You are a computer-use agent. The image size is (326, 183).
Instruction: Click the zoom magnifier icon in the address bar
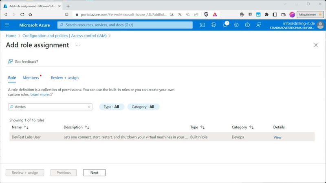click(188, 15)
